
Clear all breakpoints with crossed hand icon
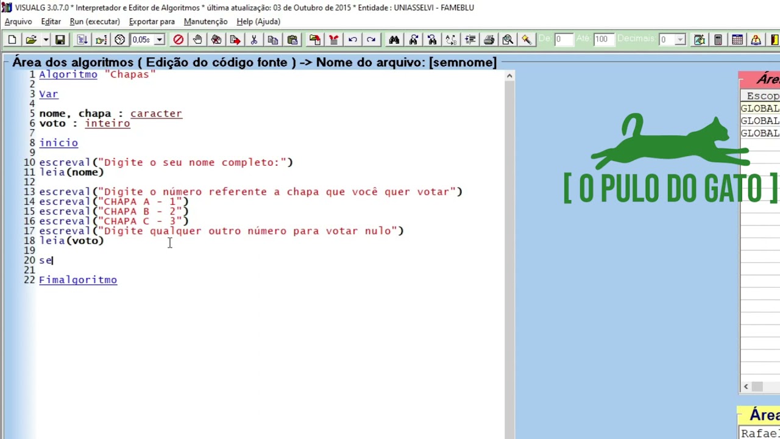click(216, 40)
